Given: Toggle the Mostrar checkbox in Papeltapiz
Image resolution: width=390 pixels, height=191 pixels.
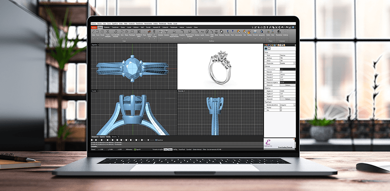Looking at the screenshot, I should point(281,107).
